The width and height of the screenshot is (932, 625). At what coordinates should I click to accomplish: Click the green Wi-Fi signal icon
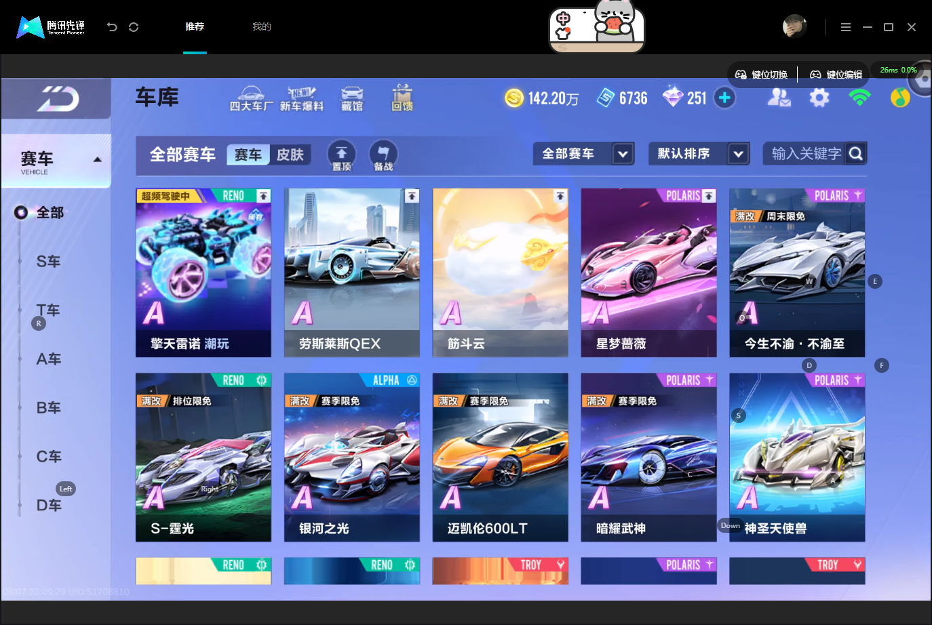(859, 98)
